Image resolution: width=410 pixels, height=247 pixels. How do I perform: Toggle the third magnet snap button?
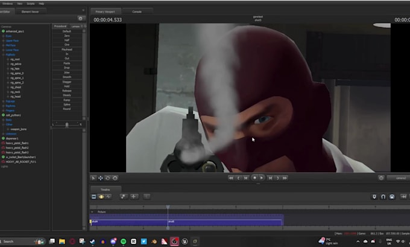pyautogui.click(x=392, y=197)
